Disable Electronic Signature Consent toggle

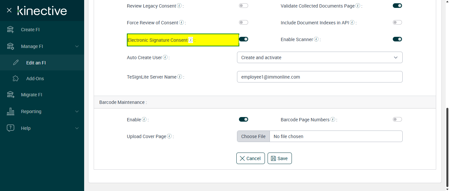click(x=244, y=39)
